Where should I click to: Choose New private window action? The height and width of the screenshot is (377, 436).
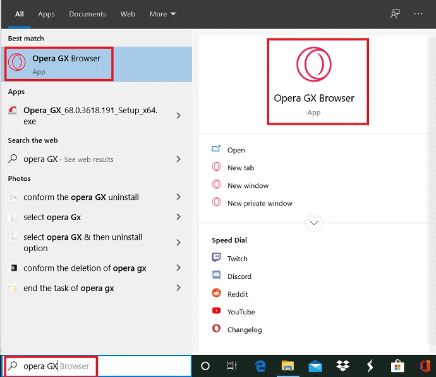point(259,203)
